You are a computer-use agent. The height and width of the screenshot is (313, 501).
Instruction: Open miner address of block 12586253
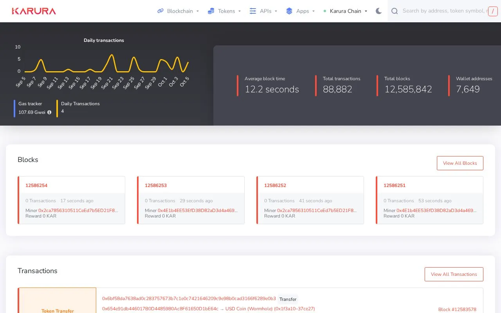(x=198, y=210)
